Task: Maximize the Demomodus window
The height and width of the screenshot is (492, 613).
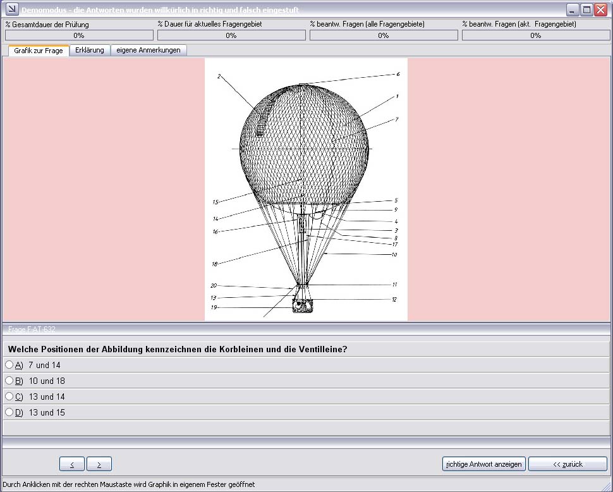Action: click(x=586, y=9)
